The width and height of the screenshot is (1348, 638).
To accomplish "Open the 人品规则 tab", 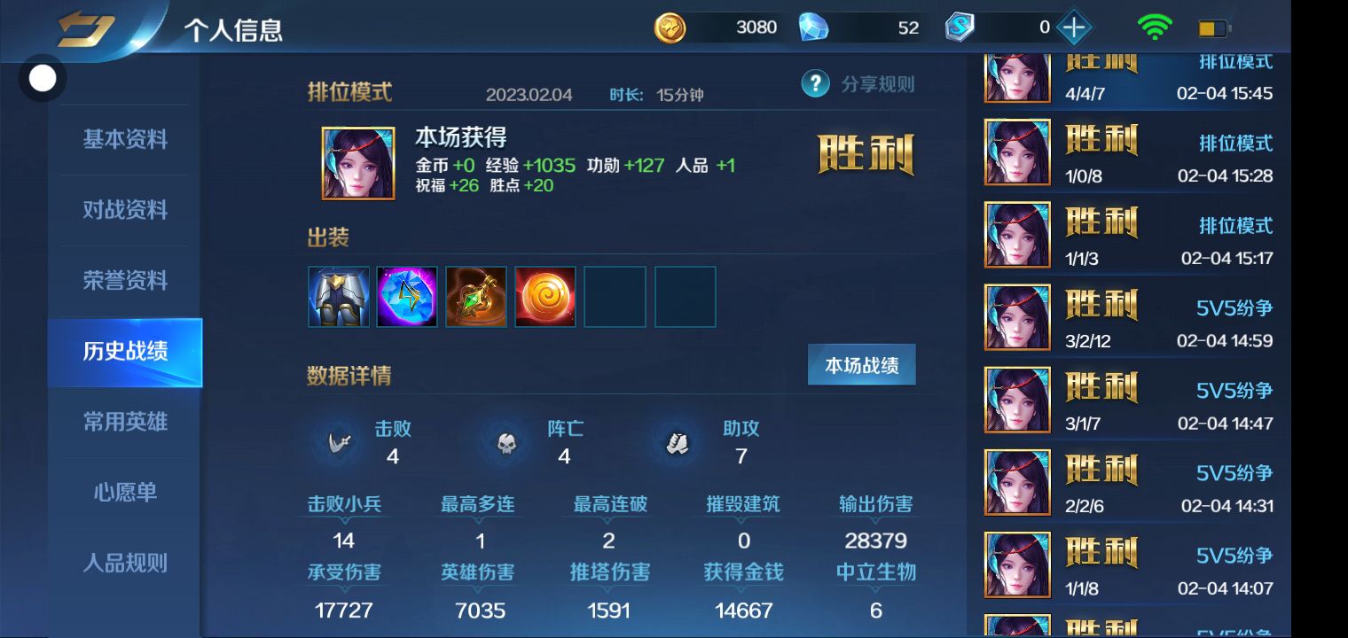I will (125, 563).
